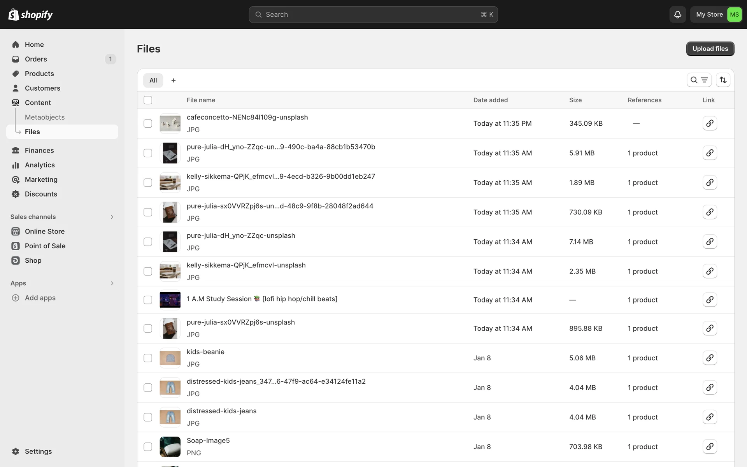This screenshot has height=467, width=747.
Task: Copy link for cafeconcetto file
Action: (x=710, y=123)
